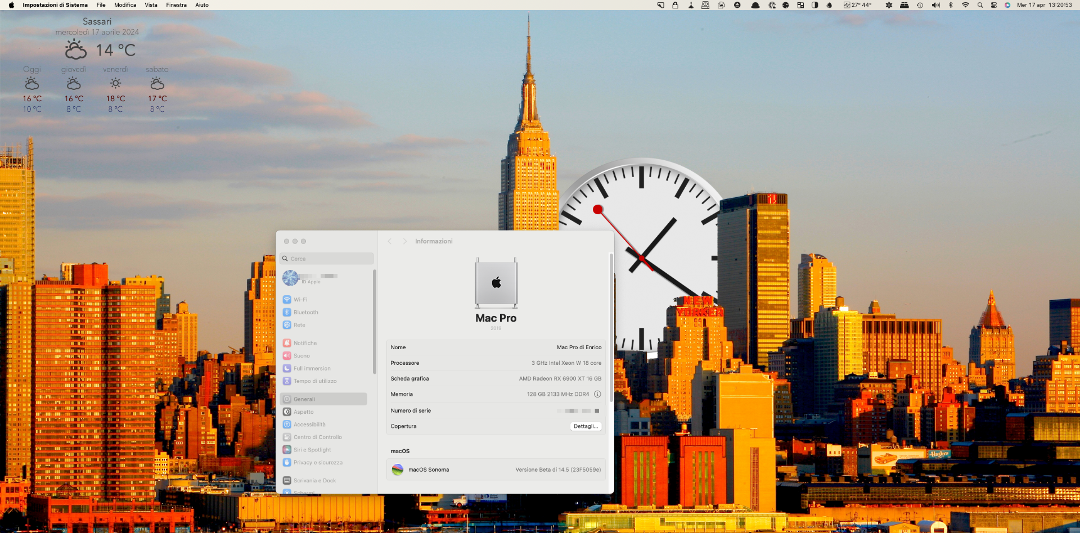Open Siri e Spotlight settings

point(312,450)
